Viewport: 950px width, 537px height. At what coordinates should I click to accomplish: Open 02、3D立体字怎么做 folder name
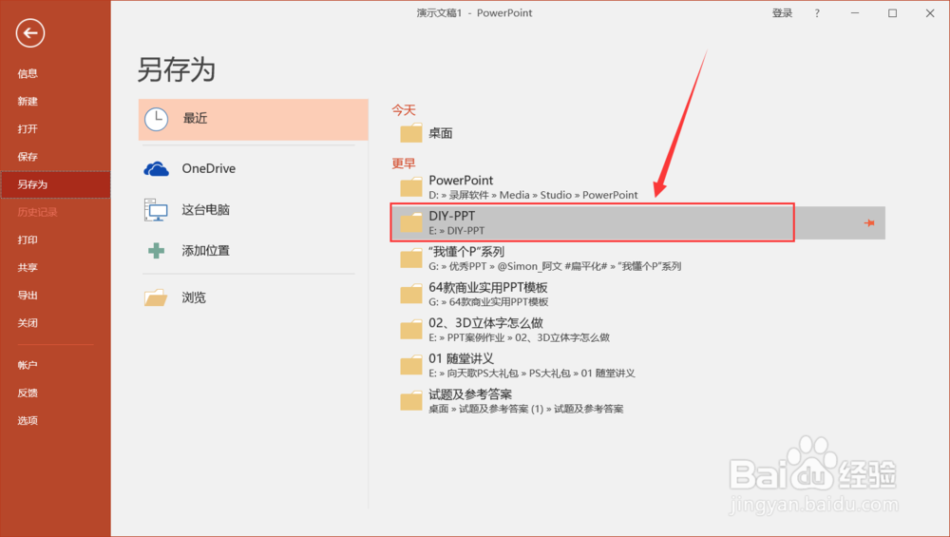(485, 323)
